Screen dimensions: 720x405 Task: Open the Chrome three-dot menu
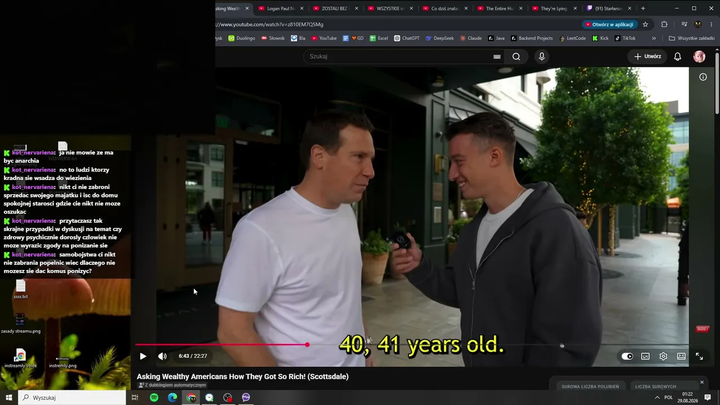point(712,24)
